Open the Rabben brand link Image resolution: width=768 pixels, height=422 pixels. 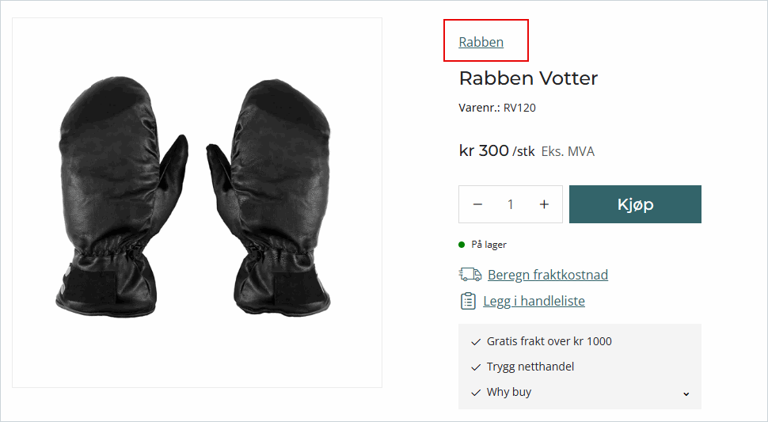tap(481, 42)
